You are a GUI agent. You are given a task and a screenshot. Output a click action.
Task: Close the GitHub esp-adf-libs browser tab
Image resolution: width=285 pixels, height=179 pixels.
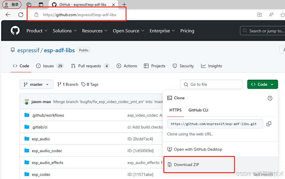click(x=113, y=5)
